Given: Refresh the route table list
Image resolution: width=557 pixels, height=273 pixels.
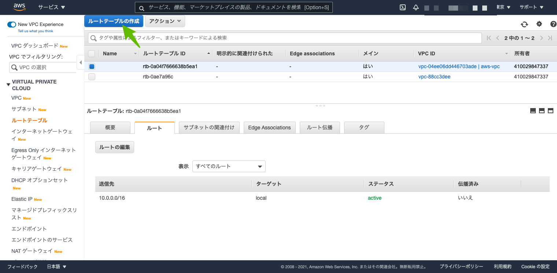Looking at the screenshot, I should 524,24.
